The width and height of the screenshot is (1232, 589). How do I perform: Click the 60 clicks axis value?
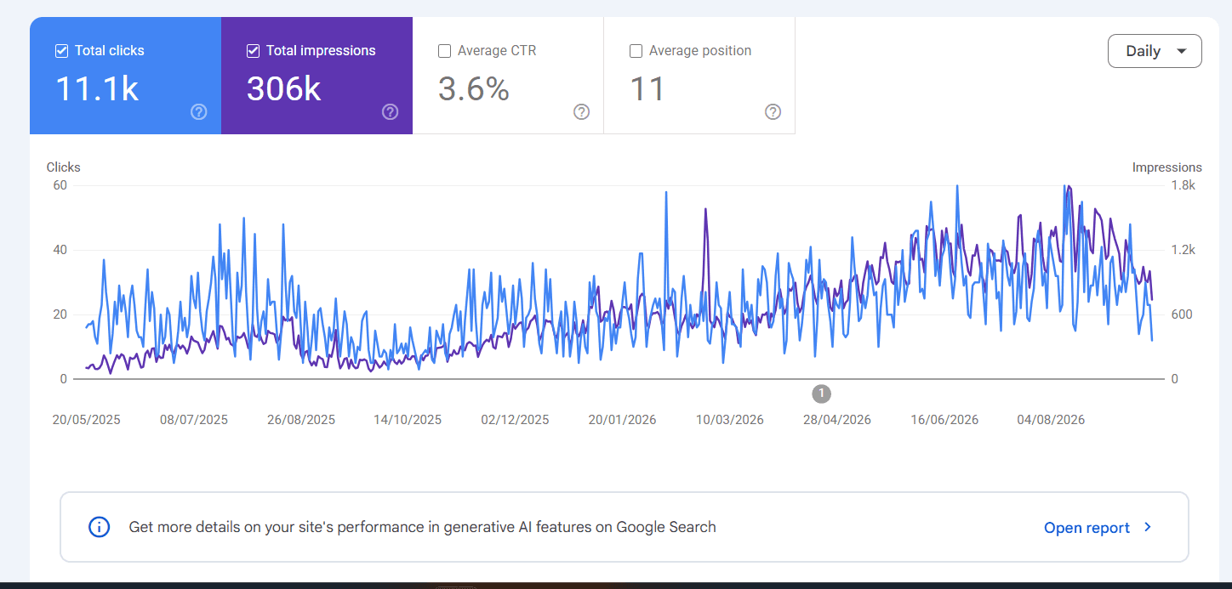click(59, 185)
